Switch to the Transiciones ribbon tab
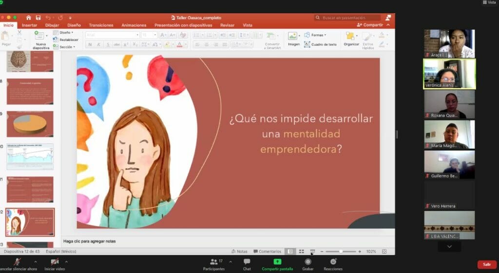 101,25
